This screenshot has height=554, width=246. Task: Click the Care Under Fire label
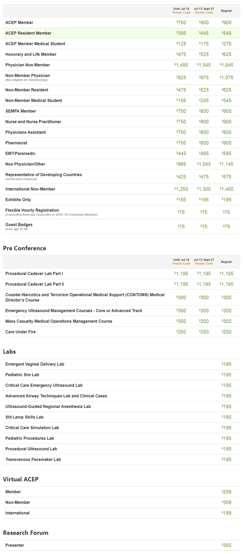[x=20, y=332]
